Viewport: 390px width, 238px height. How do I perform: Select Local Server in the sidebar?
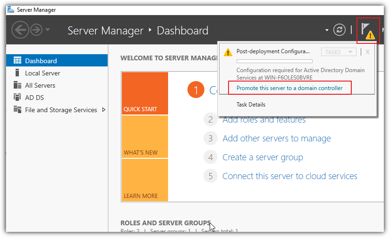pyautogui.click(x=57, y=73)
